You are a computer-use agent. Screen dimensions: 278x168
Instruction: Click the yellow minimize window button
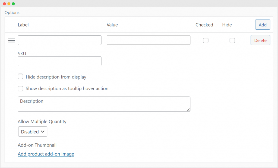[9, 4]
